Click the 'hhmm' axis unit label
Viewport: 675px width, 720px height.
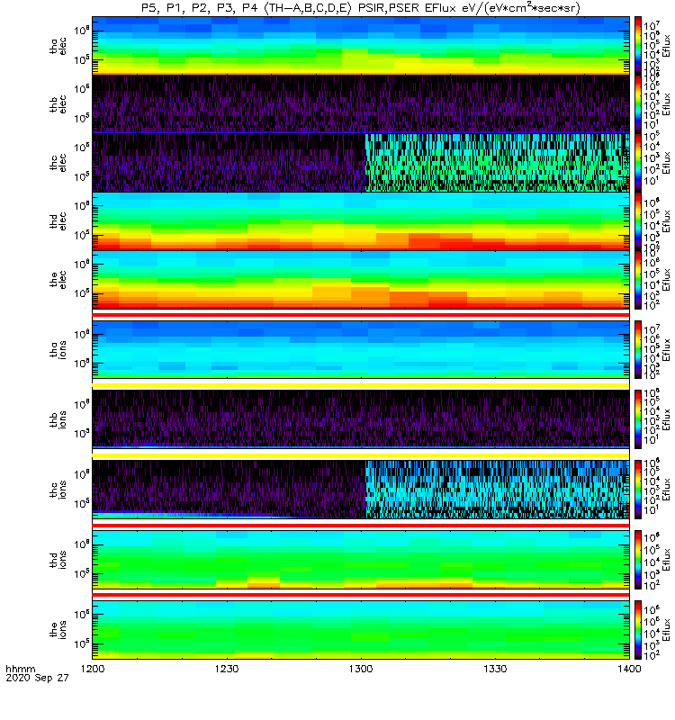[x=21, y=669]
